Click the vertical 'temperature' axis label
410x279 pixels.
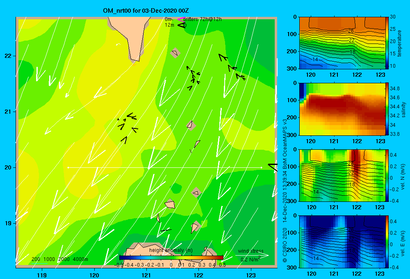(x=399, y=43)
